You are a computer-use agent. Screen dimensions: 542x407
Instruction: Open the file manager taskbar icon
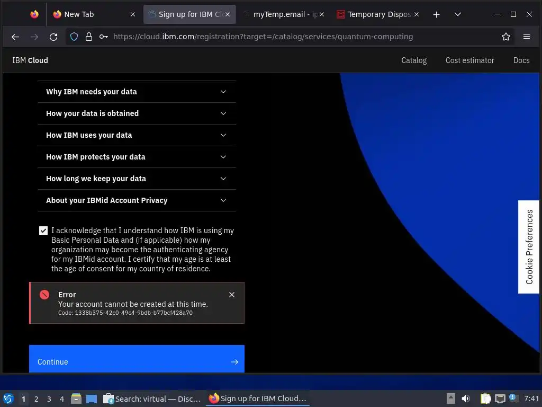click(76, 399)
